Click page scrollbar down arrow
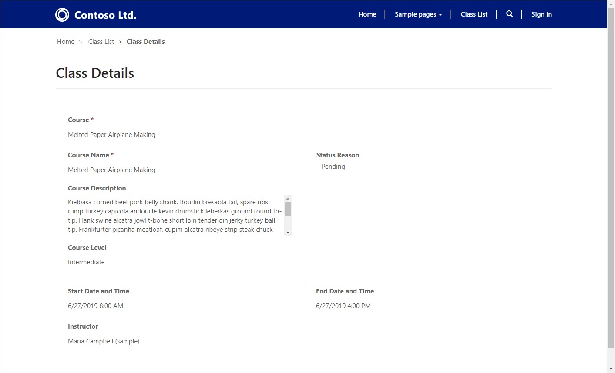Screen dimensions: 615x373 tap(611, 369)
